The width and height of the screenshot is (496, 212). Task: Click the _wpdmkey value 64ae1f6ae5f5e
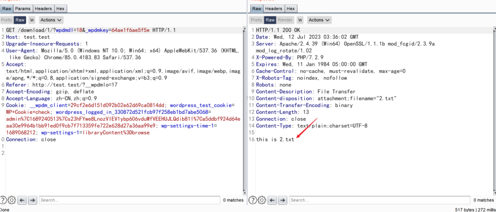pos(130,30)
